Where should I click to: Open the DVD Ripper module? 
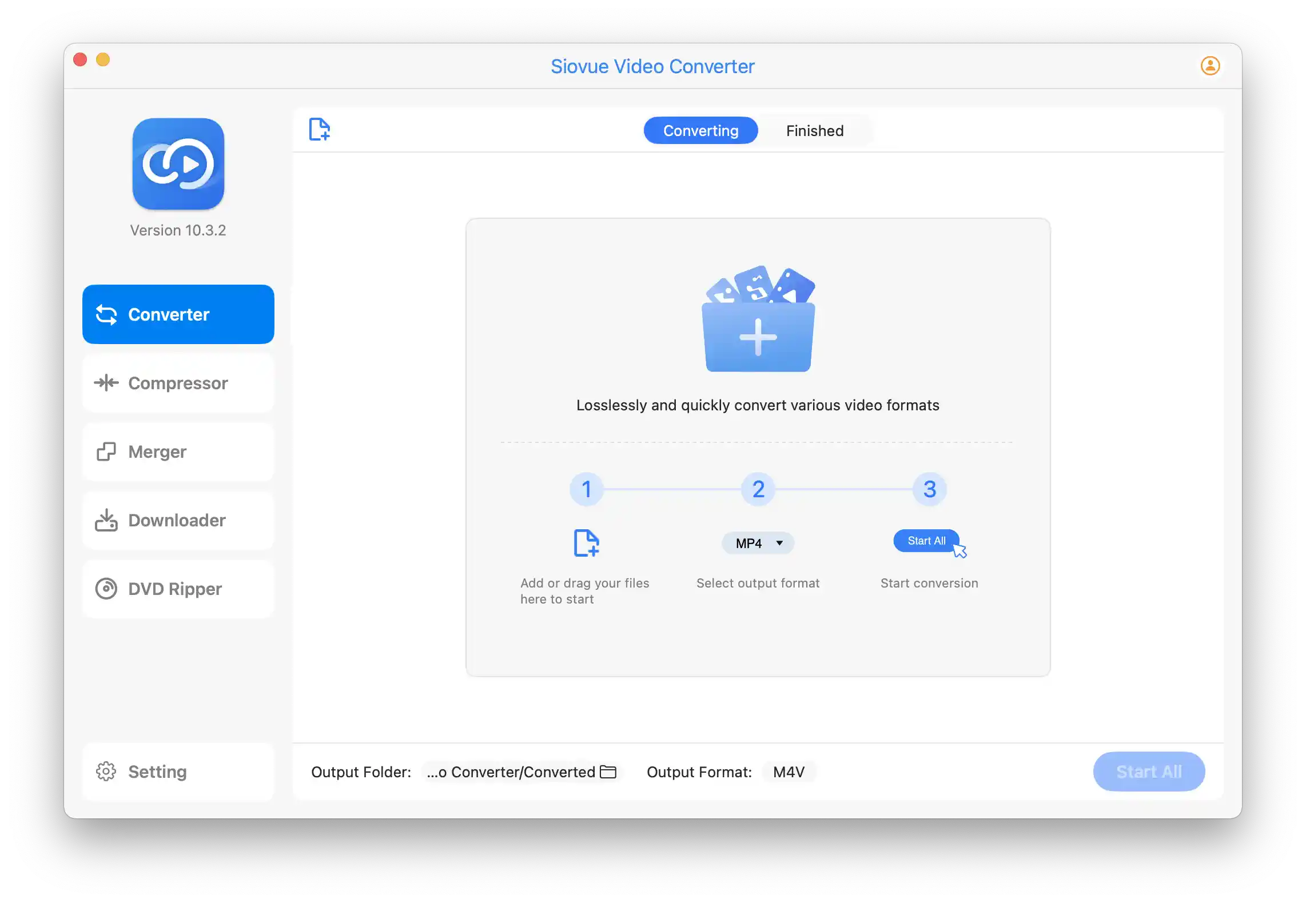[178, 589]
